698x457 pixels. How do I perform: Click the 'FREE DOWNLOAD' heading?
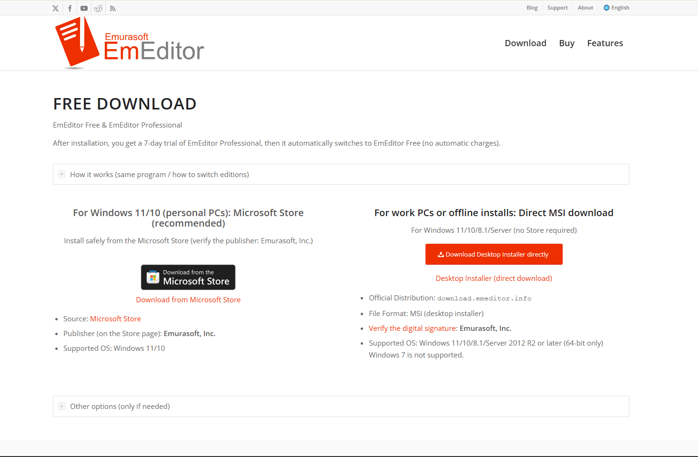click(x=125, y=104)
